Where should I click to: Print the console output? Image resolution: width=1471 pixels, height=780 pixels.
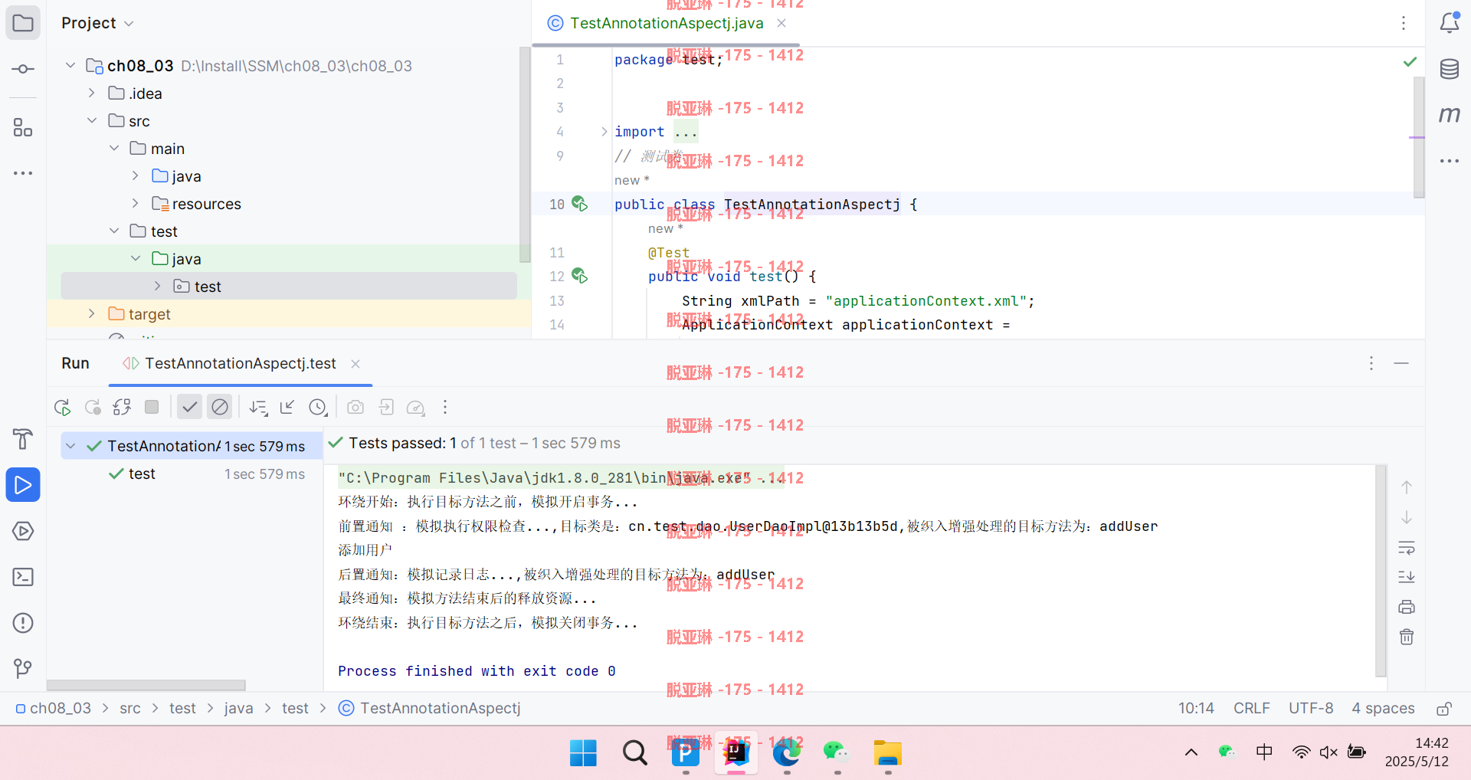click(x=1407, y=608)
